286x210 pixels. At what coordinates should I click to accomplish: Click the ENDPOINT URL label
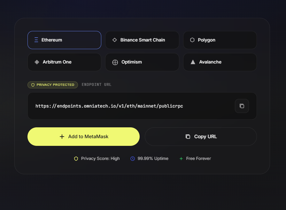(97, 85)
